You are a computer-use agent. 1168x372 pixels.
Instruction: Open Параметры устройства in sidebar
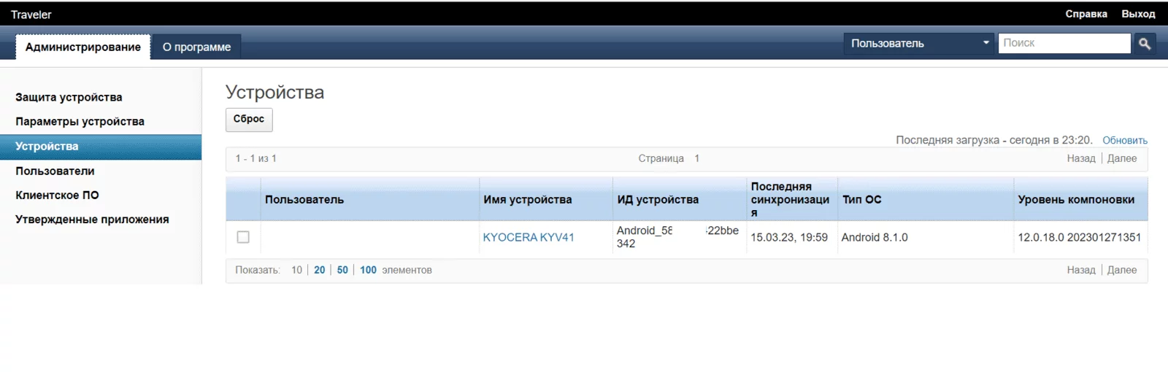80,122
